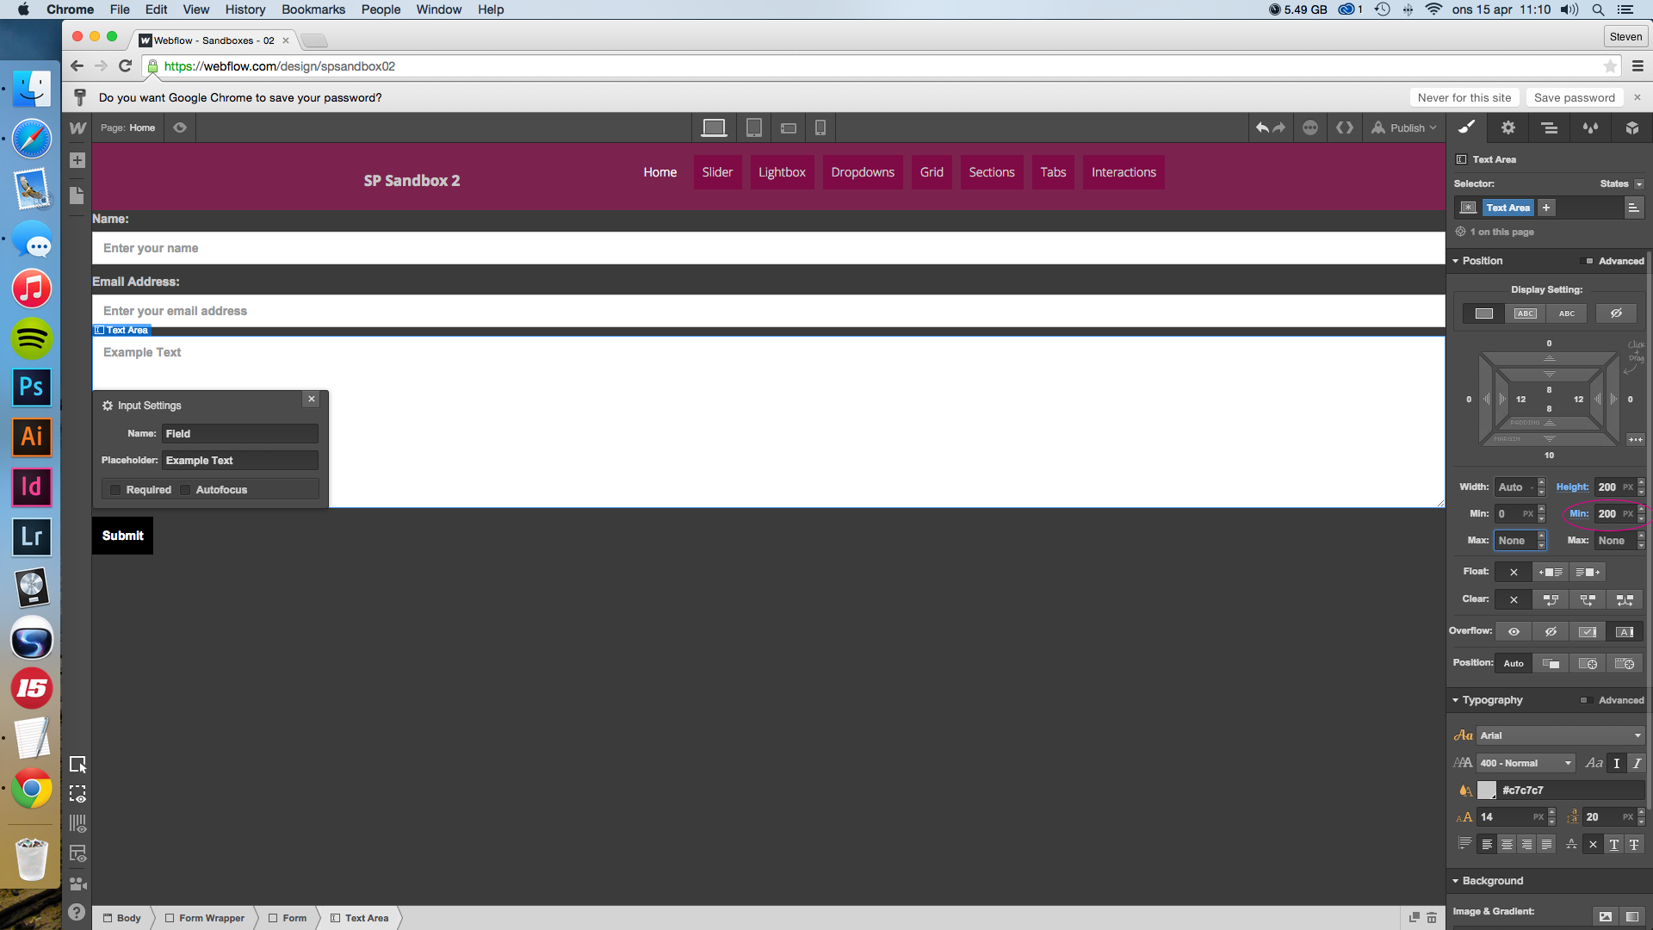Click Save password button

(x=1574, y=97)
